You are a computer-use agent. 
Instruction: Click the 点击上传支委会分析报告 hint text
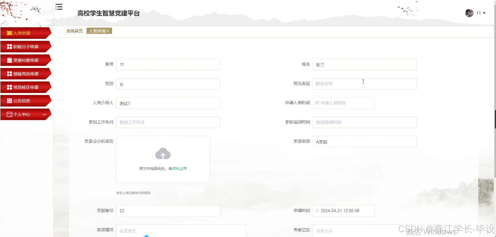(x=133, y=193)
